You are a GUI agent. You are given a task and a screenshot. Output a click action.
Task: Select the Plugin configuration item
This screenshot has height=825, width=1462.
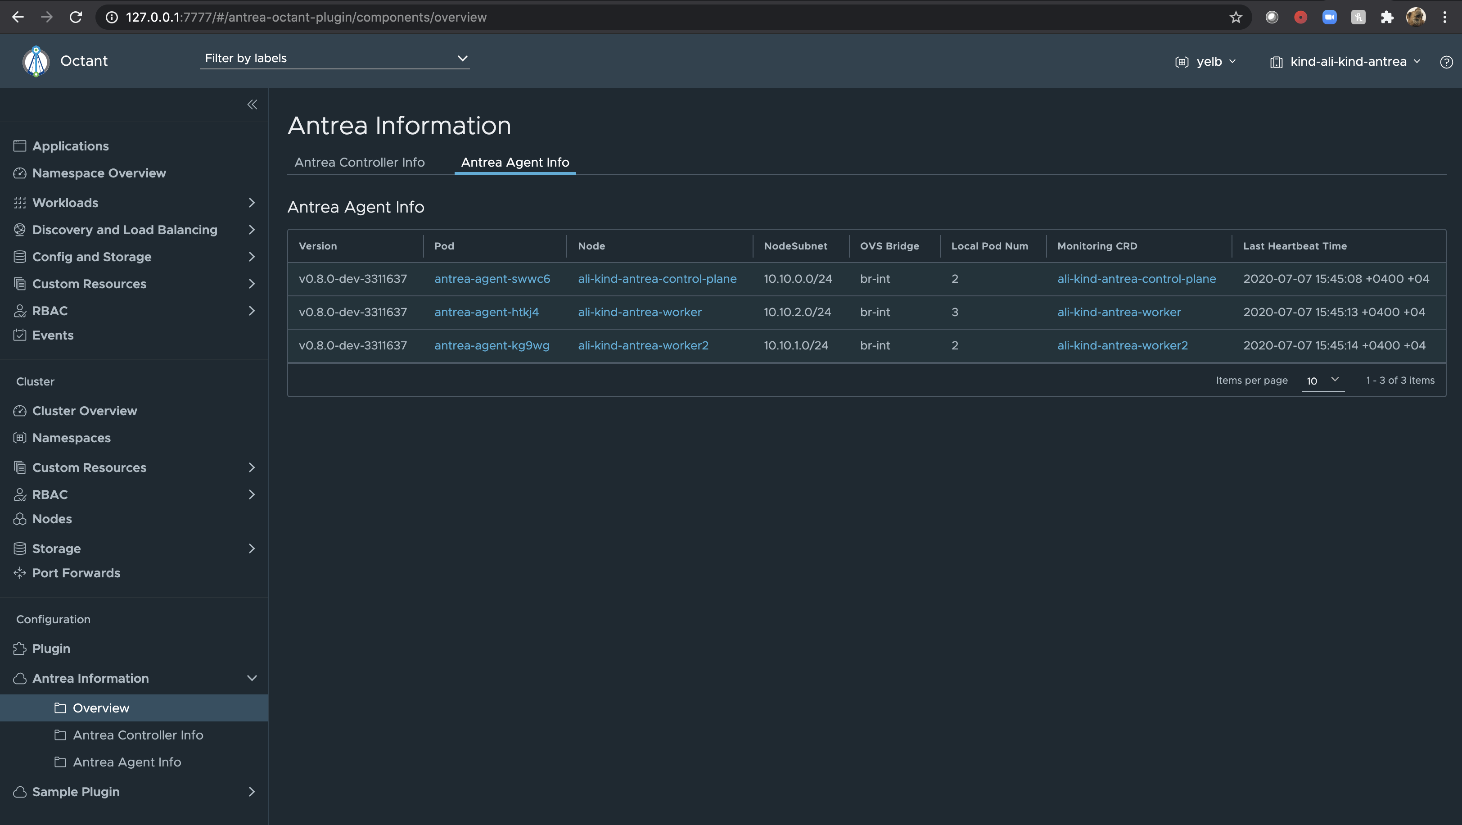click(50, 648)
